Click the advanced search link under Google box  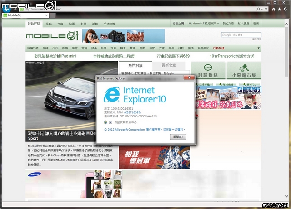click(256, 39)
